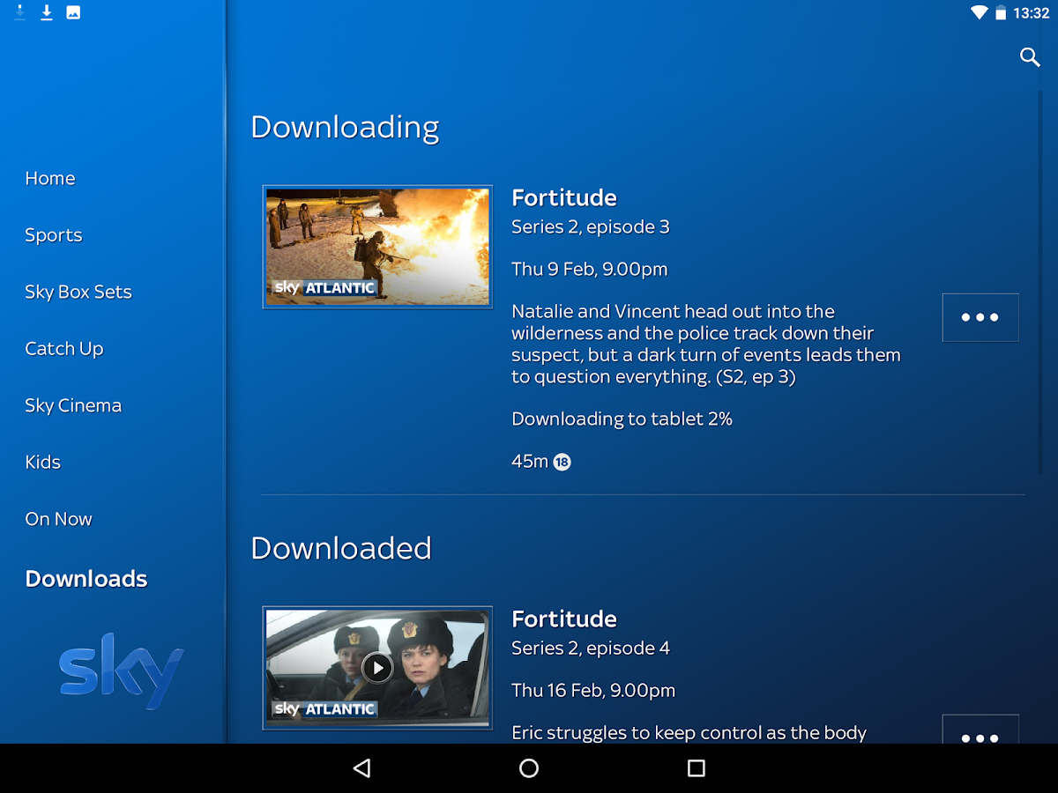1058x793 pixels.
Task: Open Sky Cinema section
Action: [73, 405]
